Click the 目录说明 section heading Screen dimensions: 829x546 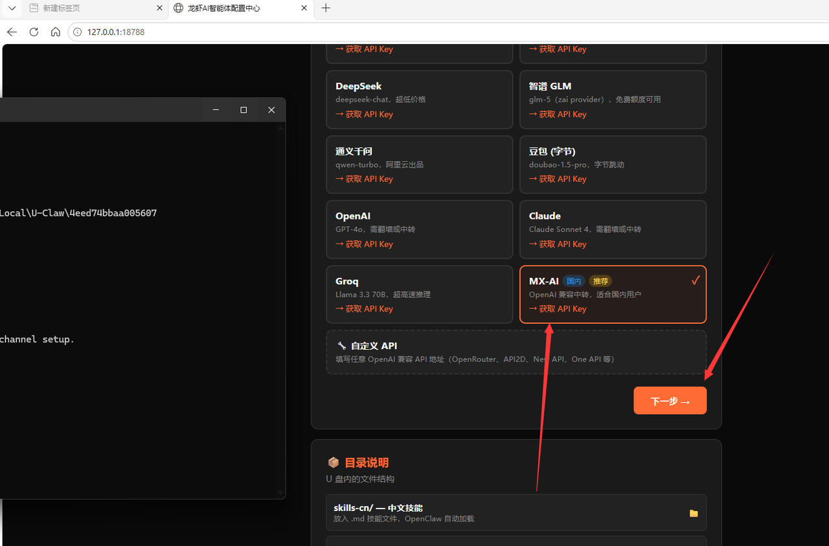point(367,462)
